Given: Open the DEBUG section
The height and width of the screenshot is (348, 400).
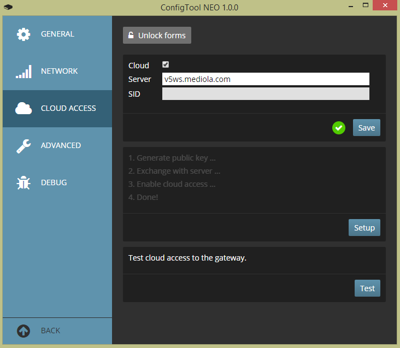Looking at the screenshot, I should [x=54, y=183].
